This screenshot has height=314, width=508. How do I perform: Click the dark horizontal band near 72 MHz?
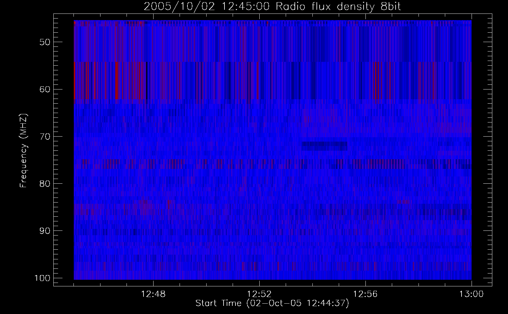[325, 146]
